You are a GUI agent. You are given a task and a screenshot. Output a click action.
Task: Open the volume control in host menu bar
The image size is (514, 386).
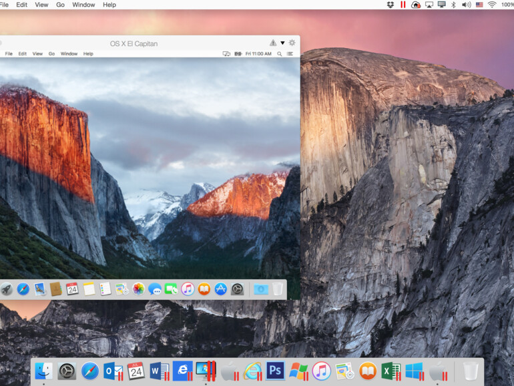[466, 5]
